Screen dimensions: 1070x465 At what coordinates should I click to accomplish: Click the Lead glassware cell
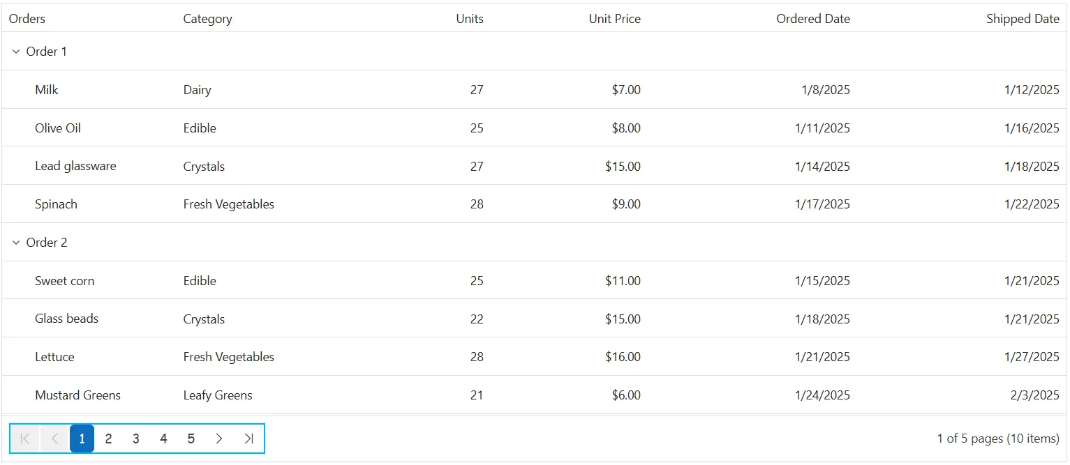(x=75, y=166)
